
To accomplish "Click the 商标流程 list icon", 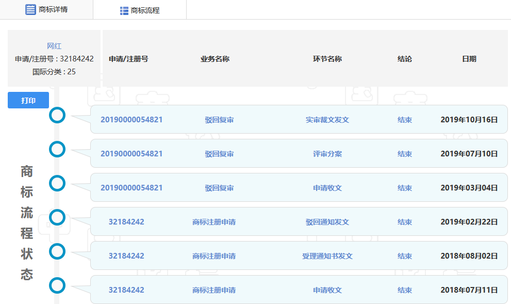I will pos(124,10).
